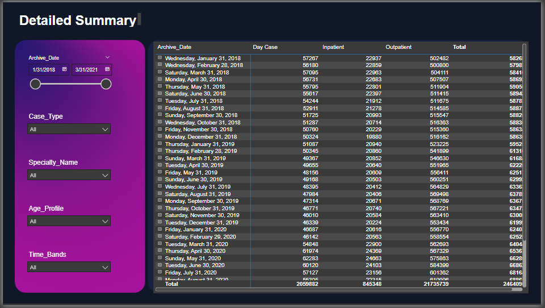Expand the Monday, December 31, 2018 row
The image size is (545, 308).
click(x=160, y=136)
